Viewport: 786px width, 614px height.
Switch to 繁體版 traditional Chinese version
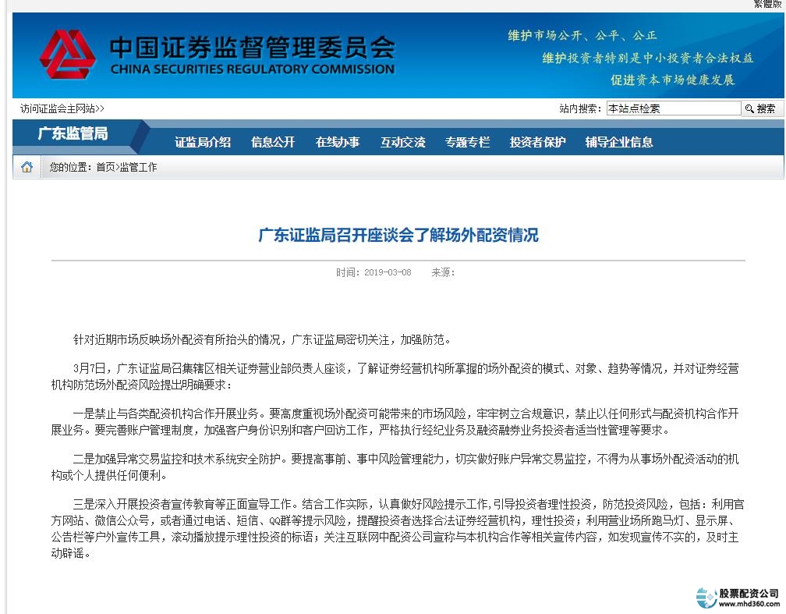[767, 4]
